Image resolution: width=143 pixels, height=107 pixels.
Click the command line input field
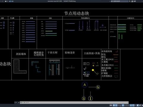click(x=75, y=103)
